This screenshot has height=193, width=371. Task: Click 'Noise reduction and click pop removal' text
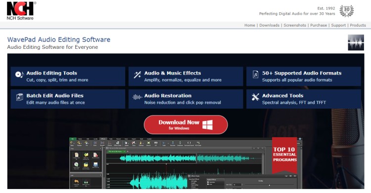tap(183, 103)
